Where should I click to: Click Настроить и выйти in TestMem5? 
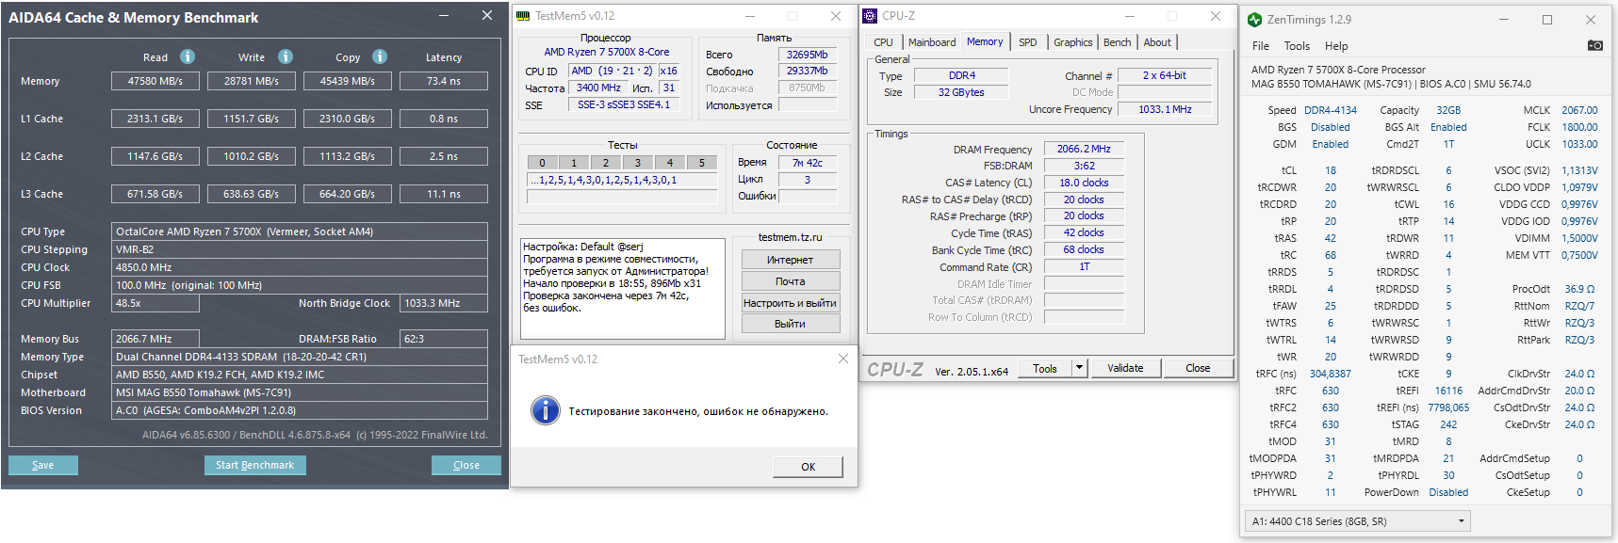pyautogui.click(x=790, y=303)
